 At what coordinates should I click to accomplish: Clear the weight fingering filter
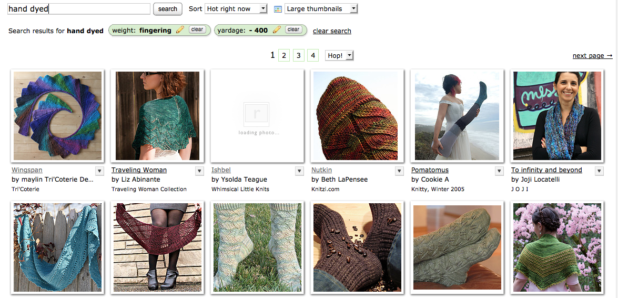[197, 29]
